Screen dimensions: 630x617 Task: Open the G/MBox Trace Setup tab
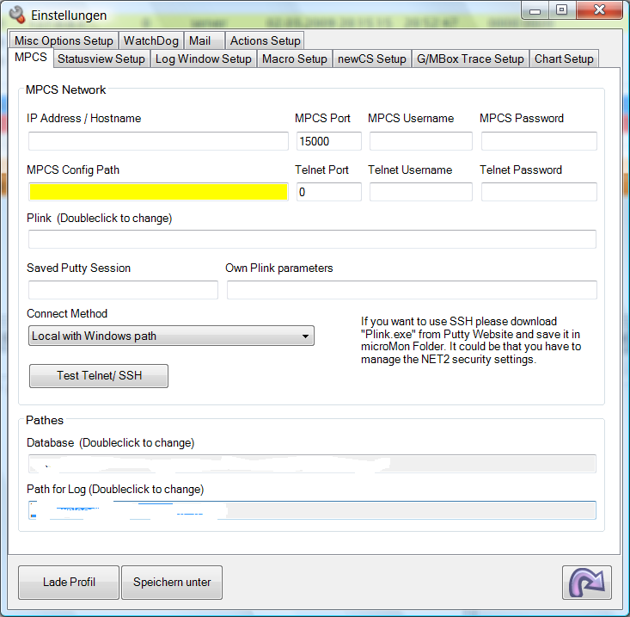pyautogui.click(x=470, y=59)
